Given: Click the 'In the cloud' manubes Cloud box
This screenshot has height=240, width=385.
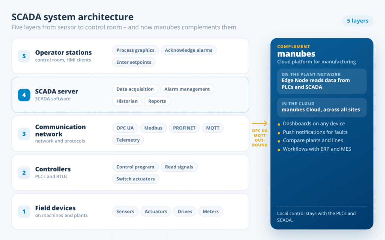Looking at the screenshot, I should (322, 108).
